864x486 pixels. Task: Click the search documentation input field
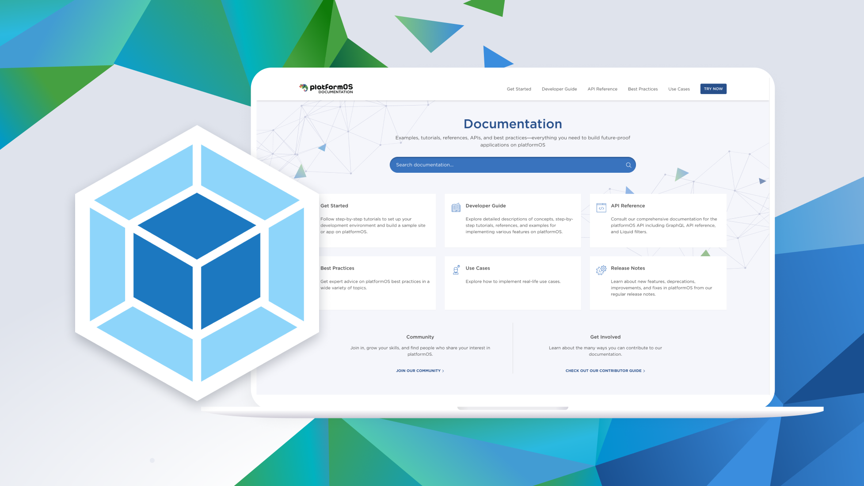[513, 164]
